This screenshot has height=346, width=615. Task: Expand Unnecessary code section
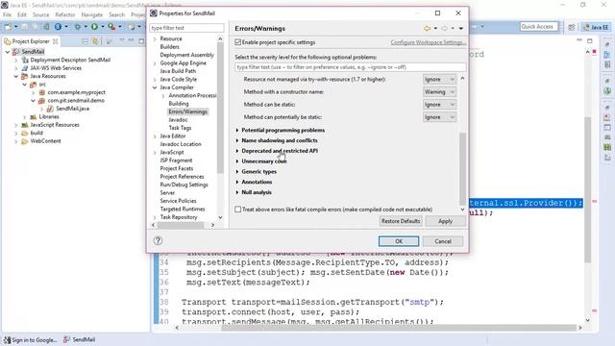237,161
